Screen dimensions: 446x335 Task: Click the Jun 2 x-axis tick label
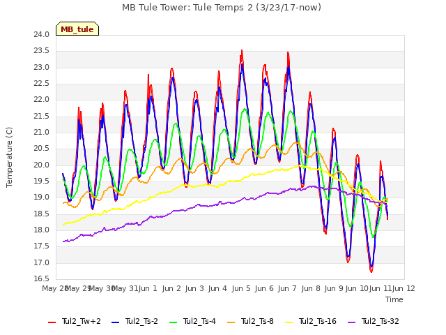[x=171, y=288]
